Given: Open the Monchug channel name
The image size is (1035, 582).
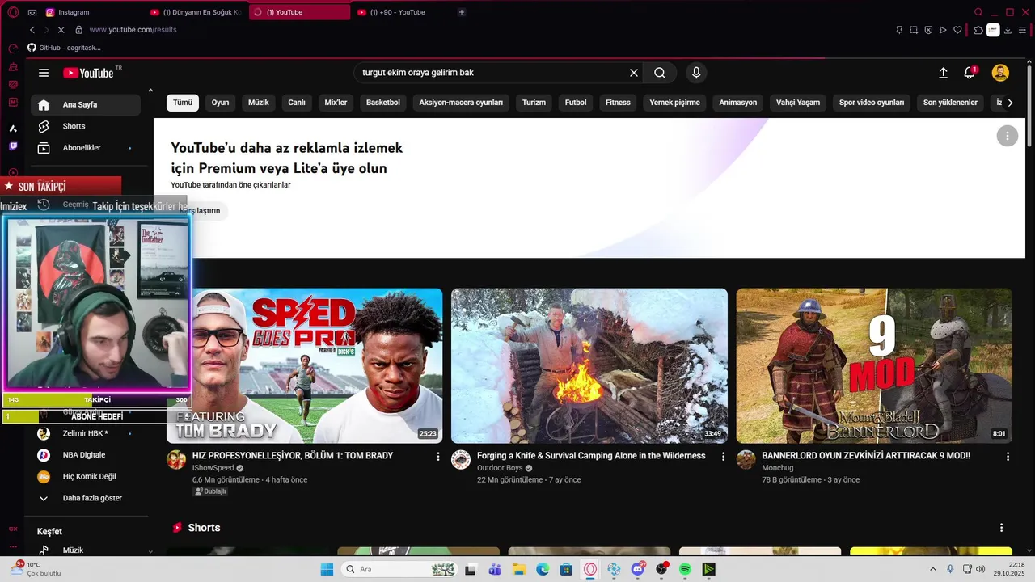Looking at the screenshot, I should tap(777, 468).
